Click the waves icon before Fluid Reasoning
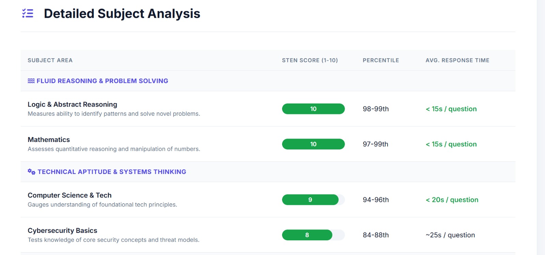The height and width of the screenshot is (255, 545). click(31, 81)
